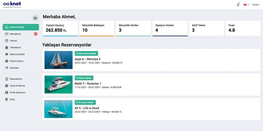Viewport: 263px width, 131px height.
Task: Open Mesajlarım menu item
Action: tap(21, 34)
